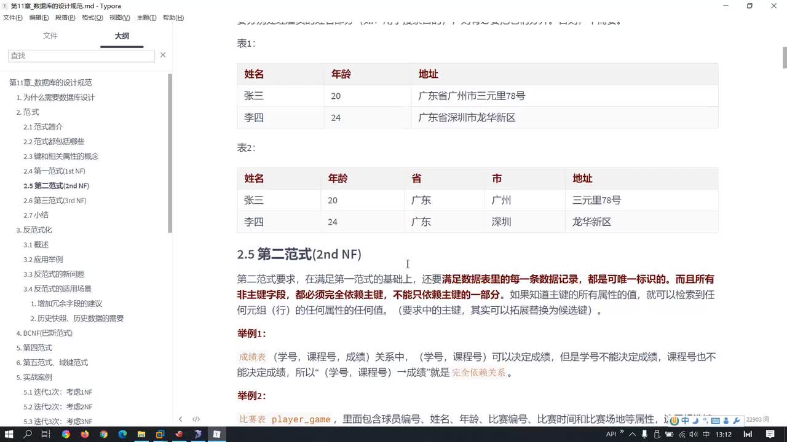The width and height of the screenshot is (787, 442).
Task: Collapse the sidebar with the back arrow
Action: tap(180, 419)
